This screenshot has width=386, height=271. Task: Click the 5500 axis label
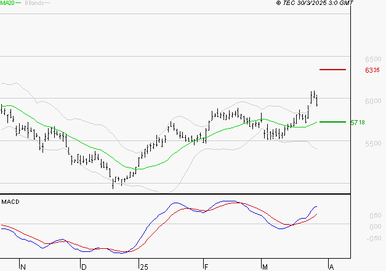click(x=373, y=144)
